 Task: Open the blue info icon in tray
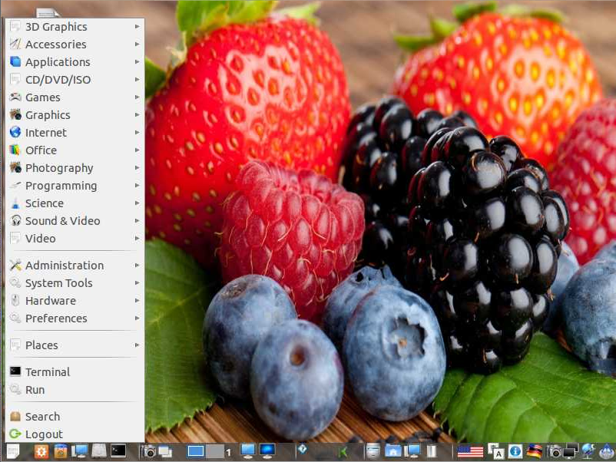point(515,452)
